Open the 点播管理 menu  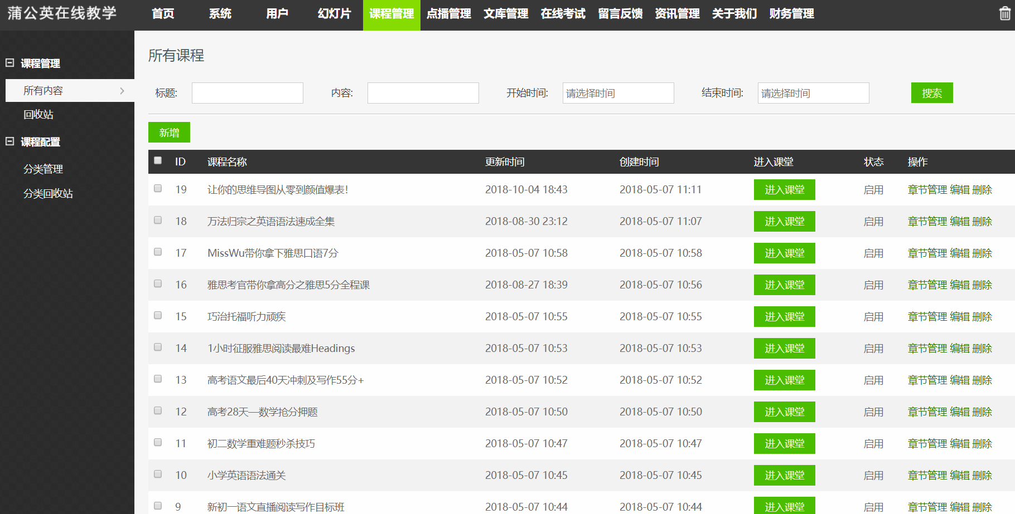coord(449,14)
